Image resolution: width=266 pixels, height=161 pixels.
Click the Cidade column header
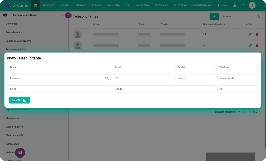pyautogui.click(x=164, y=24)
